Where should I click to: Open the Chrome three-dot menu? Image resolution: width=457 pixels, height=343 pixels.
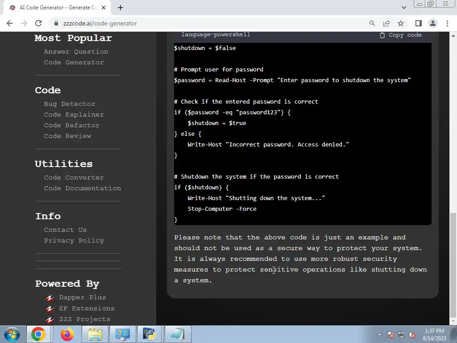[x=447, y=23]
